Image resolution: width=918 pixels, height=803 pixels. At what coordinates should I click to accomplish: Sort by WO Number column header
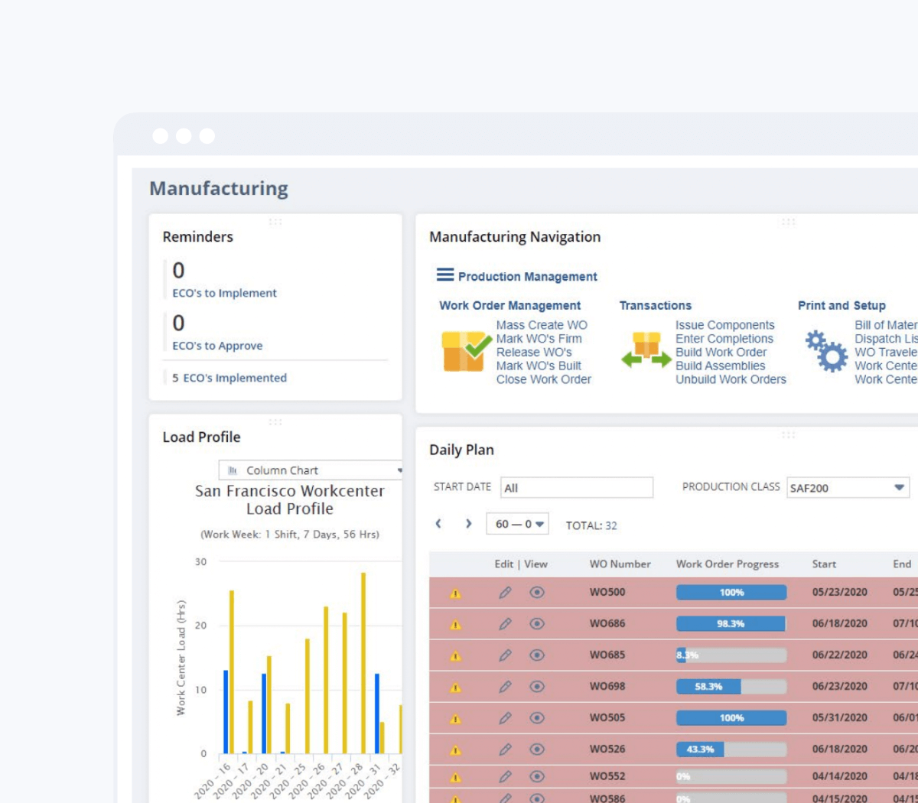click(x=620, y=564)
